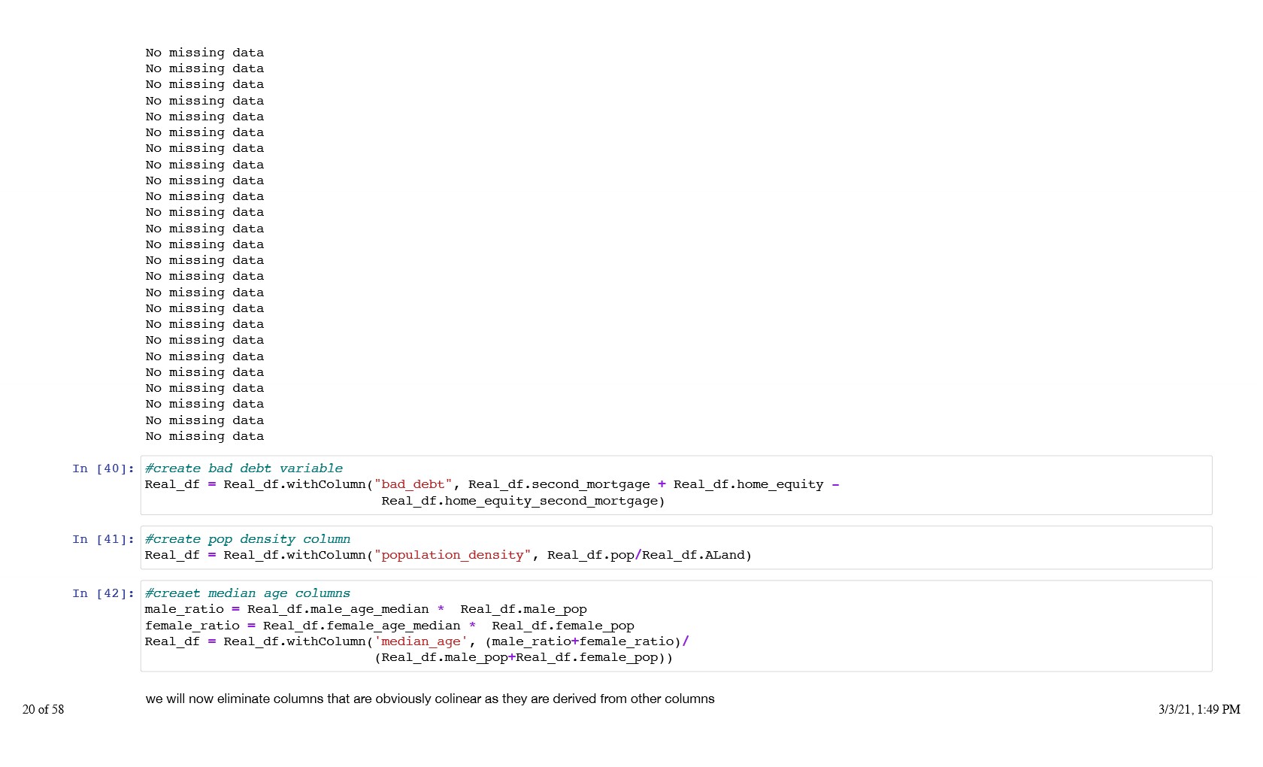Click the In [41] cell prompt
Screen dimensions: 1263x767
[x=103, y=539]
